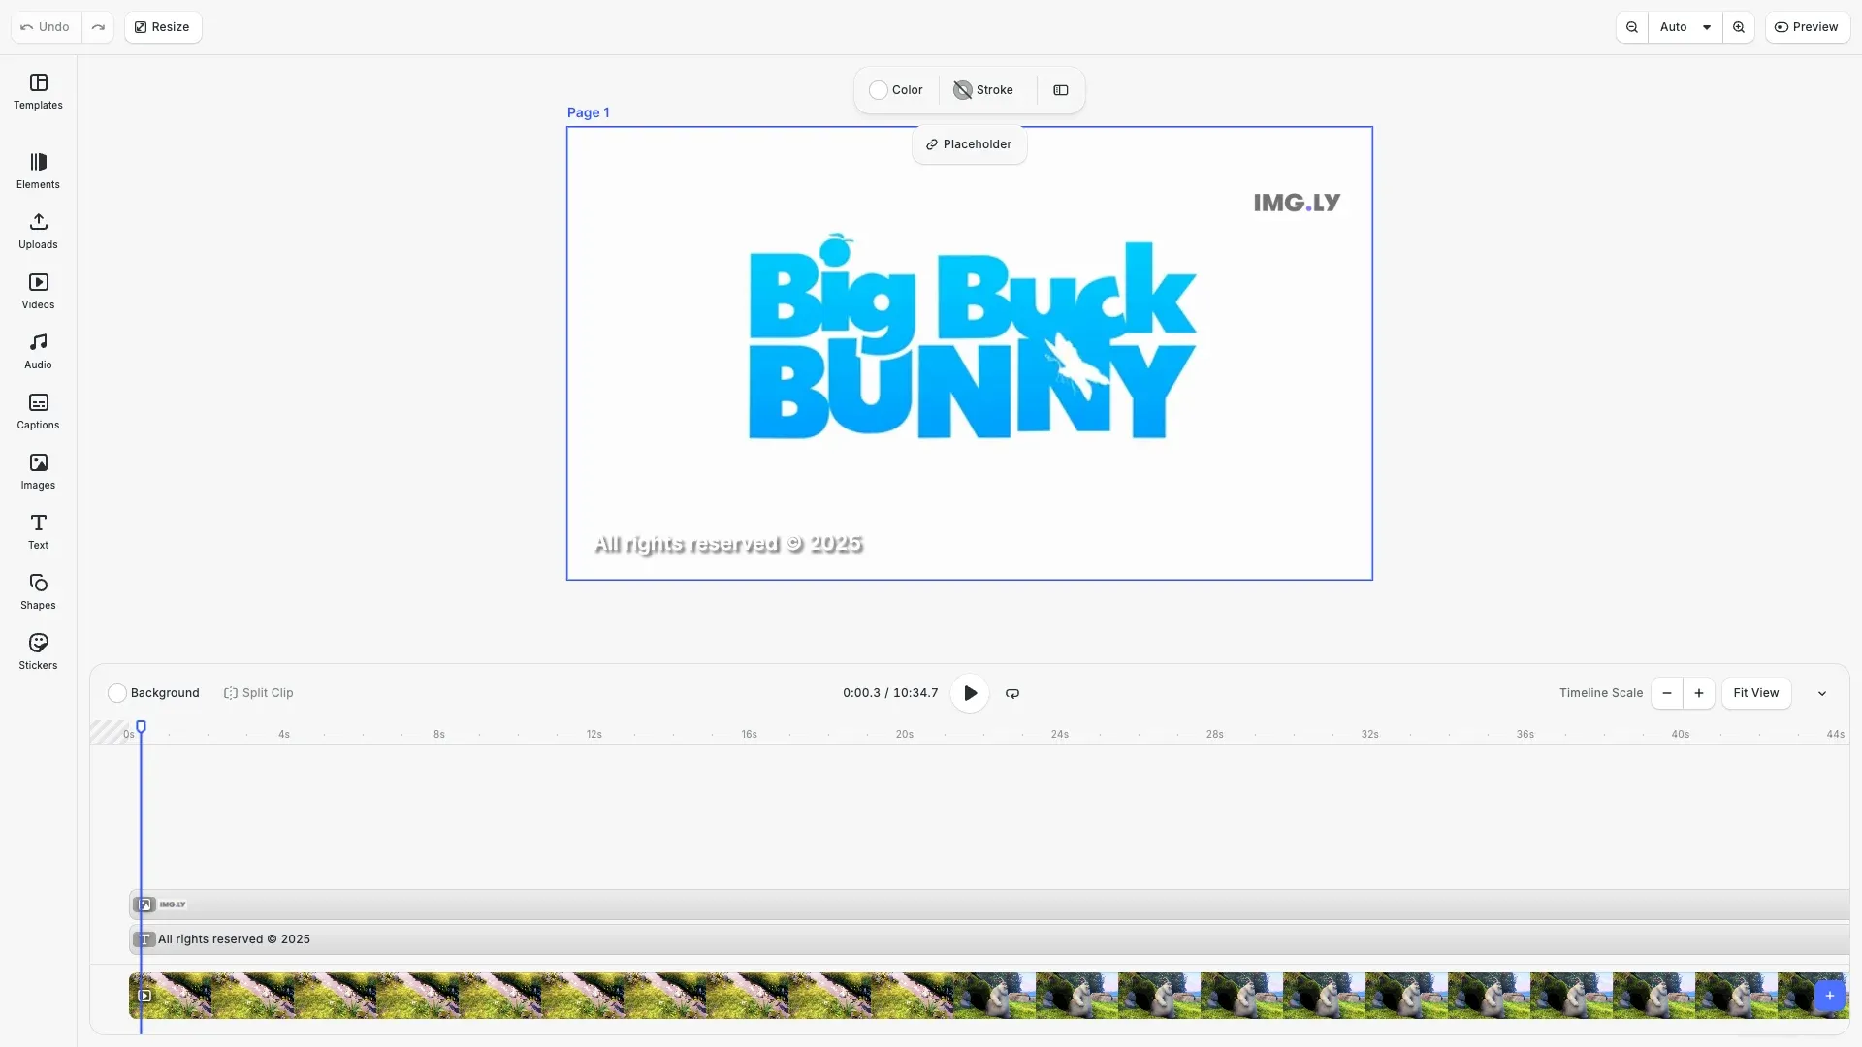
Task: Open the Stroke settings dropdown
Action: coord(982,89)
